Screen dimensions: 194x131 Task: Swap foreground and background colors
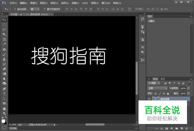point(6,117)
